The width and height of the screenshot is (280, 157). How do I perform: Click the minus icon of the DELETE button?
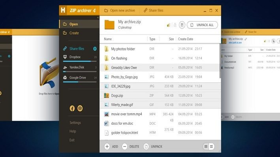pos(125,146)
